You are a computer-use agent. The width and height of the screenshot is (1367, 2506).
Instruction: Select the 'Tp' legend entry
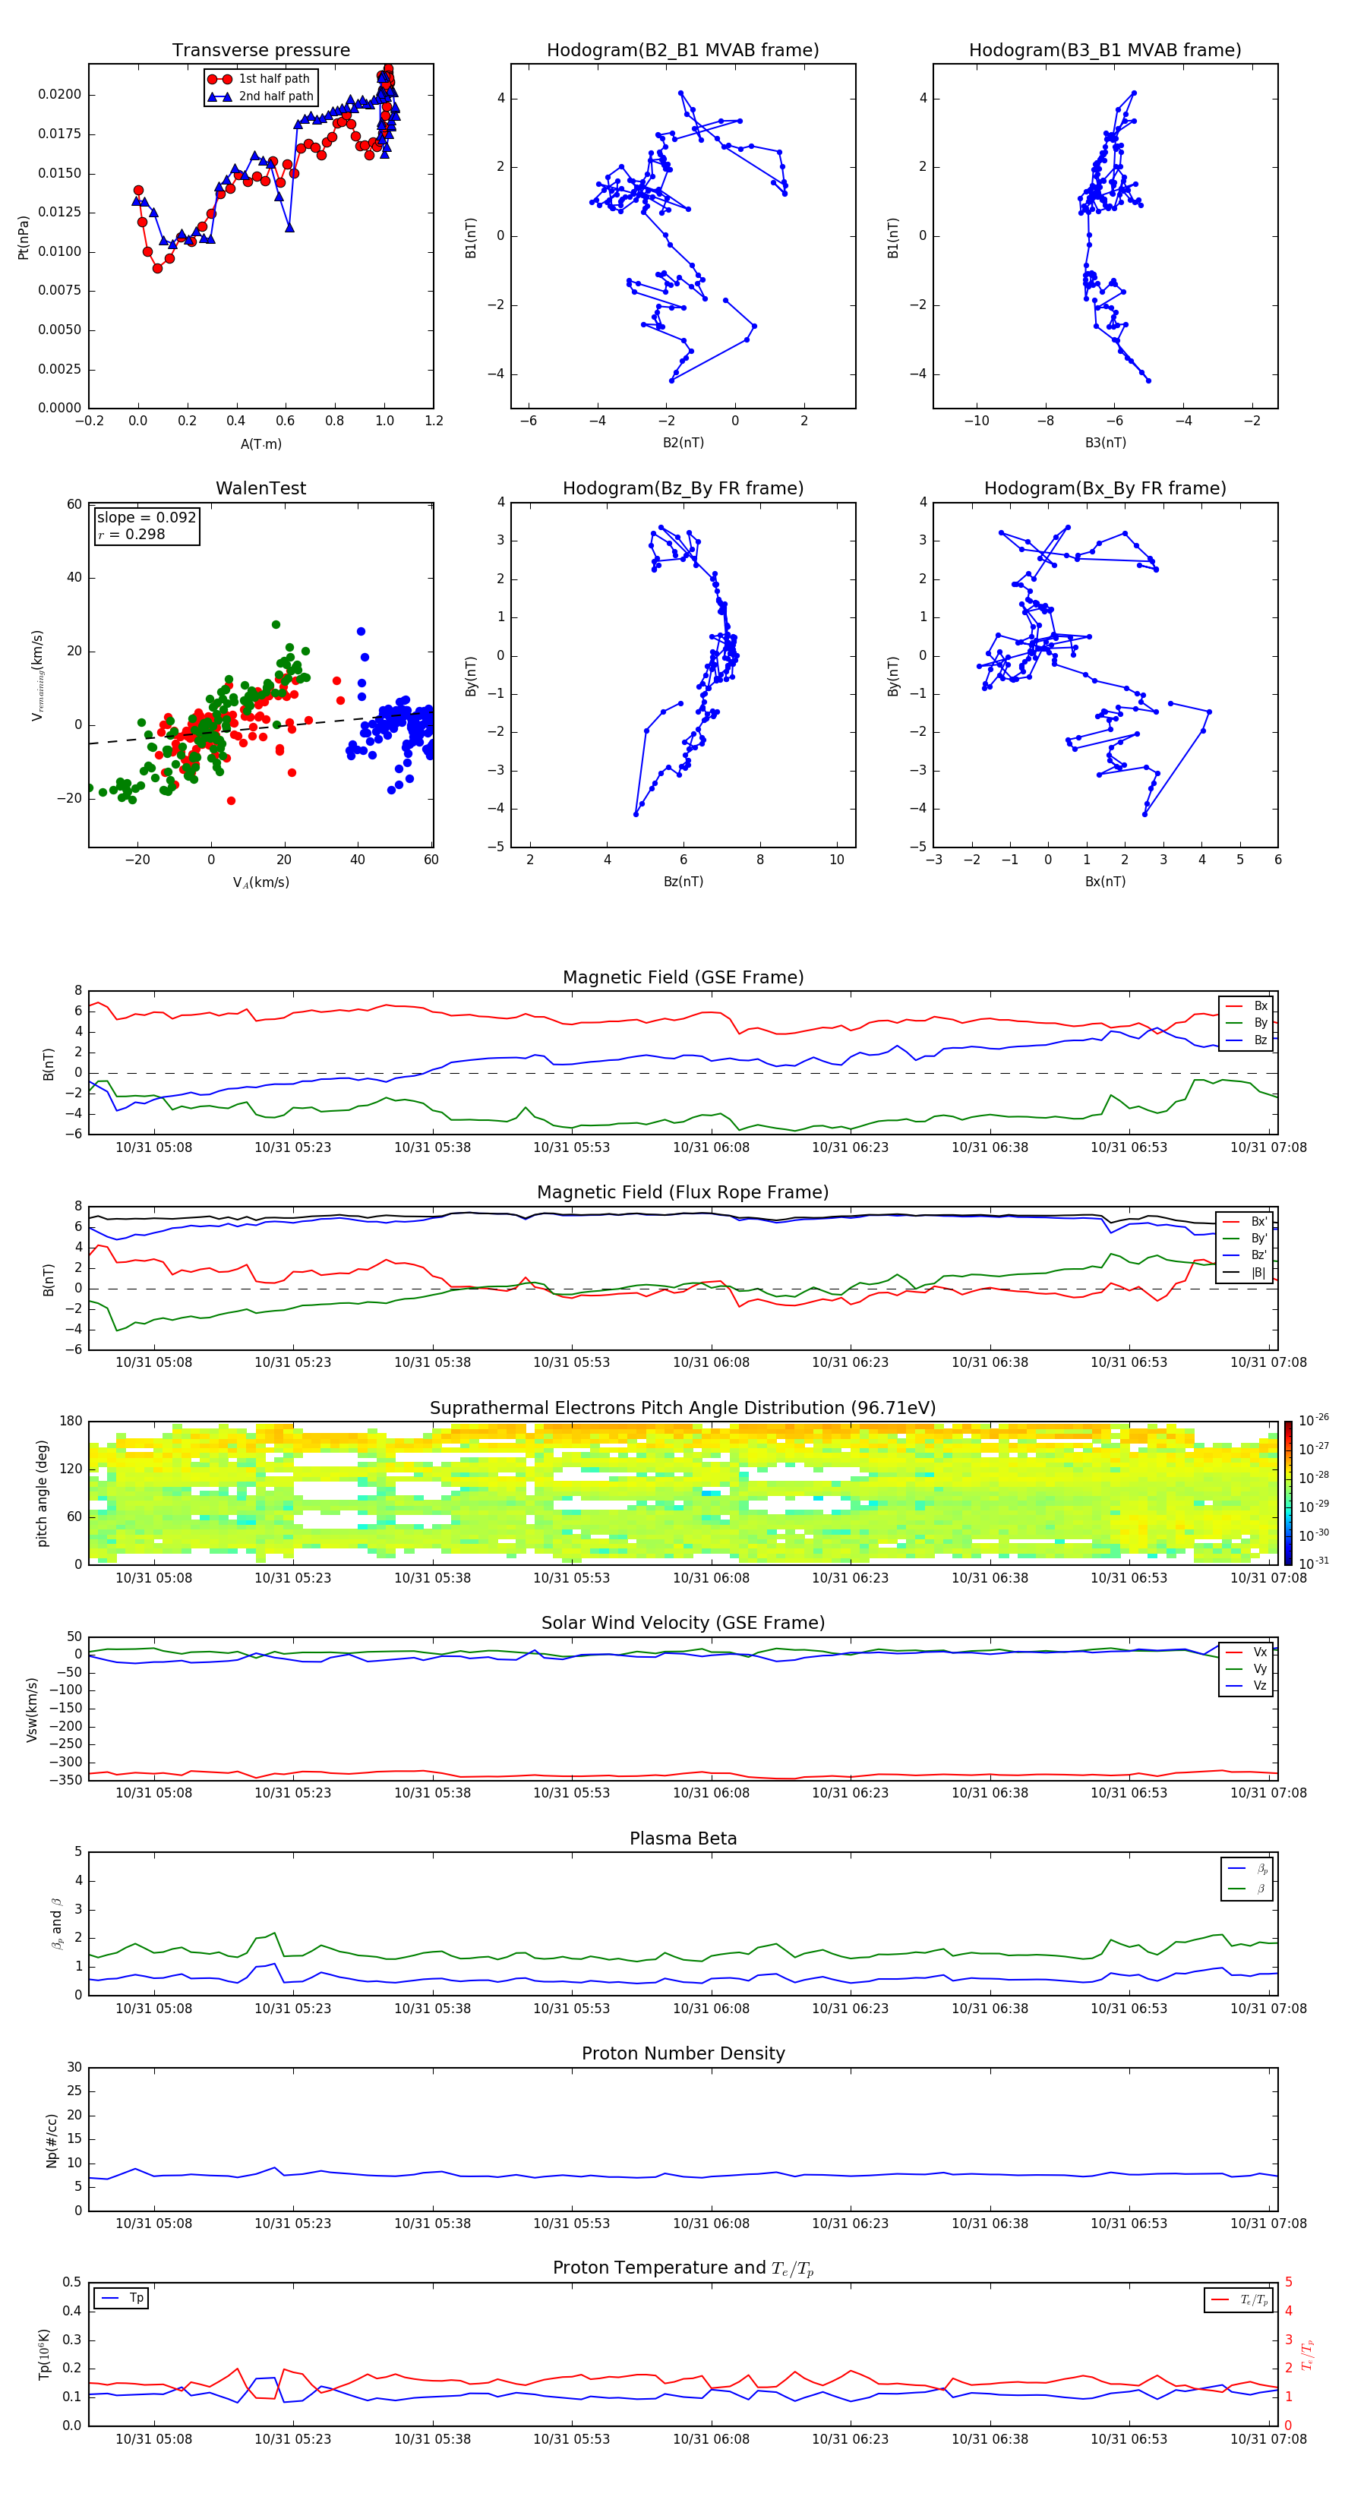pos(122,2298)
